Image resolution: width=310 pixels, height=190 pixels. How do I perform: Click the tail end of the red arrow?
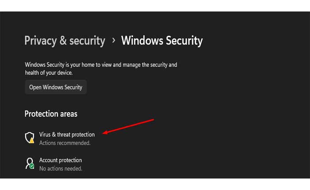152,119
